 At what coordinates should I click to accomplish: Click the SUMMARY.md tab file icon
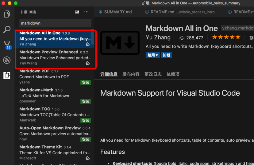[100, 12]
